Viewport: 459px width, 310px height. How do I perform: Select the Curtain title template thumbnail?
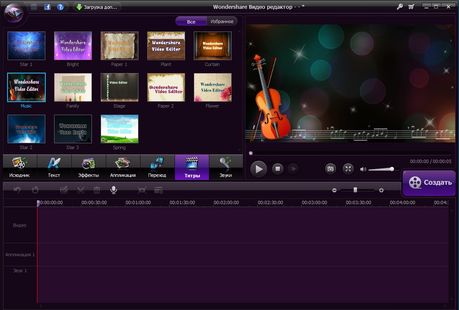[x=212, y=46]
